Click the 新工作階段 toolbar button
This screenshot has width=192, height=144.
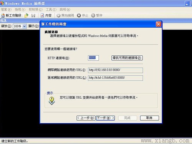(x=11, y=15)
